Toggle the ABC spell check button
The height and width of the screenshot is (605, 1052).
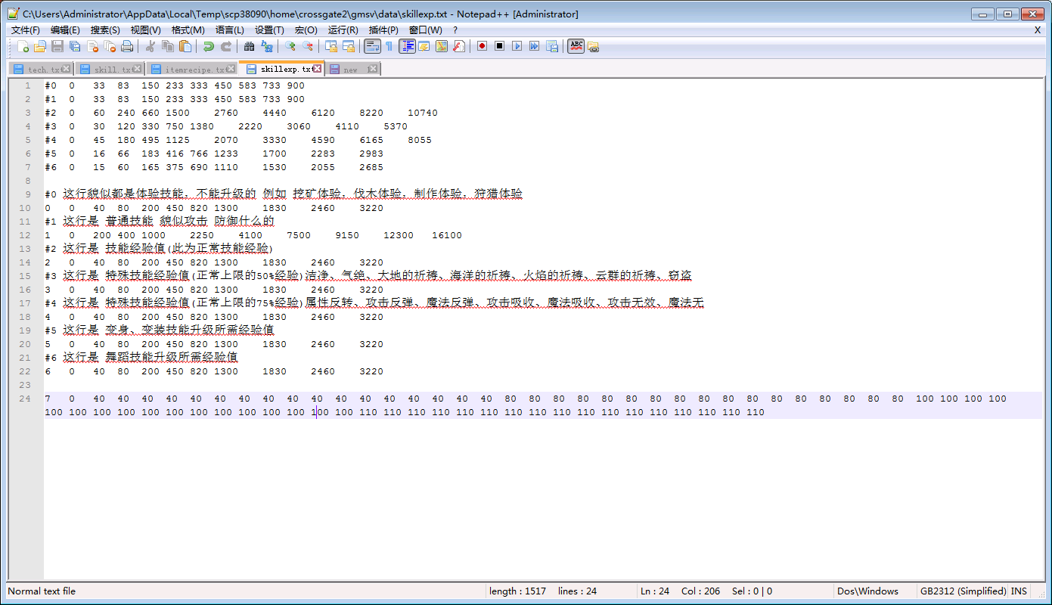(x=576, y=47)
